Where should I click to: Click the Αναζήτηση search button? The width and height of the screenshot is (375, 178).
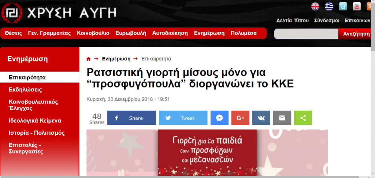[354, 34]
